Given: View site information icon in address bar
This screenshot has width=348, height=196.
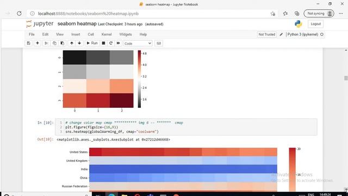Looking at the screenshot, I should 33,14.
